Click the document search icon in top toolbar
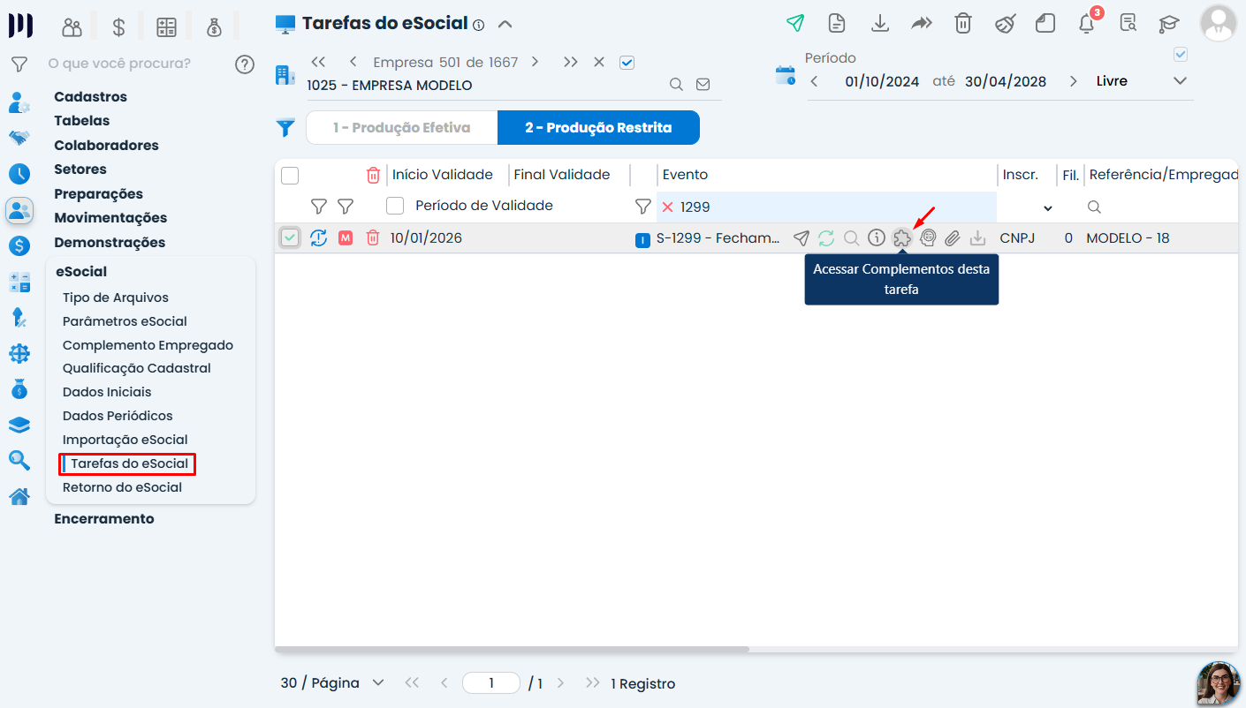Screen dimensions: 1246x708 [x=1128, y=24]
